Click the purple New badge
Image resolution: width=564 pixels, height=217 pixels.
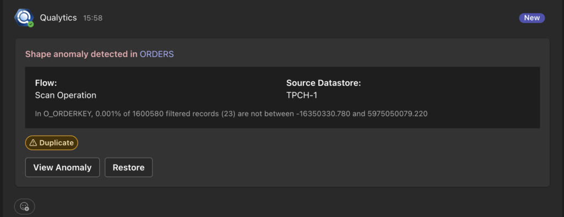pos(532,18)
